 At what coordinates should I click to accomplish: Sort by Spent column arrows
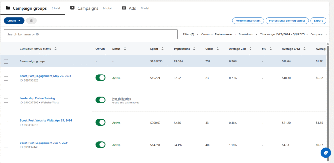(162, 49)
